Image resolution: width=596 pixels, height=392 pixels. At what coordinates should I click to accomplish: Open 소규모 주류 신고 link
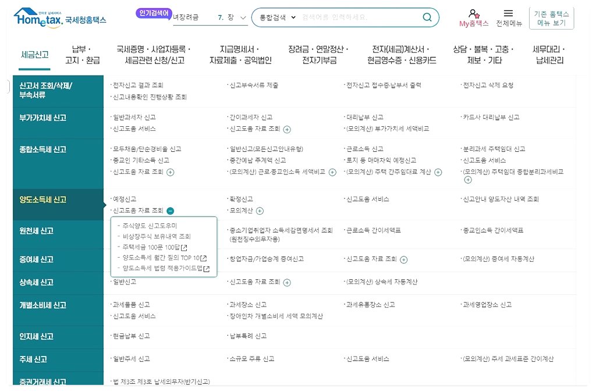pos(251,359)
